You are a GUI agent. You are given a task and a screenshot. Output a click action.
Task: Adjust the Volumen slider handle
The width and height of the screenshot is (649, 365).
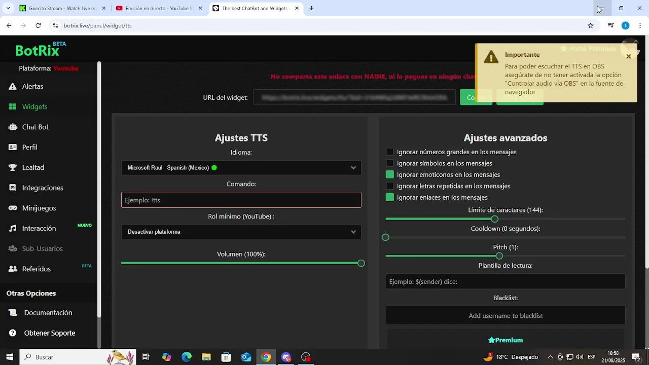pos(361,264)
